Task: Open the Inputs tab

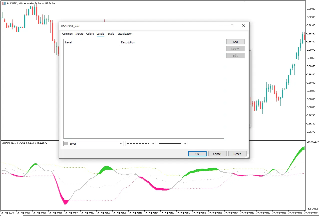Action: [79, 34]
